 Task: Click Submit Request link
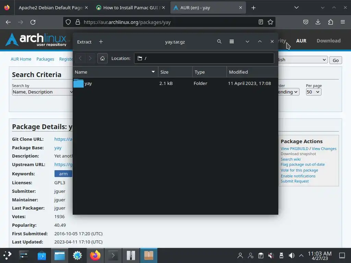[294, 181]
